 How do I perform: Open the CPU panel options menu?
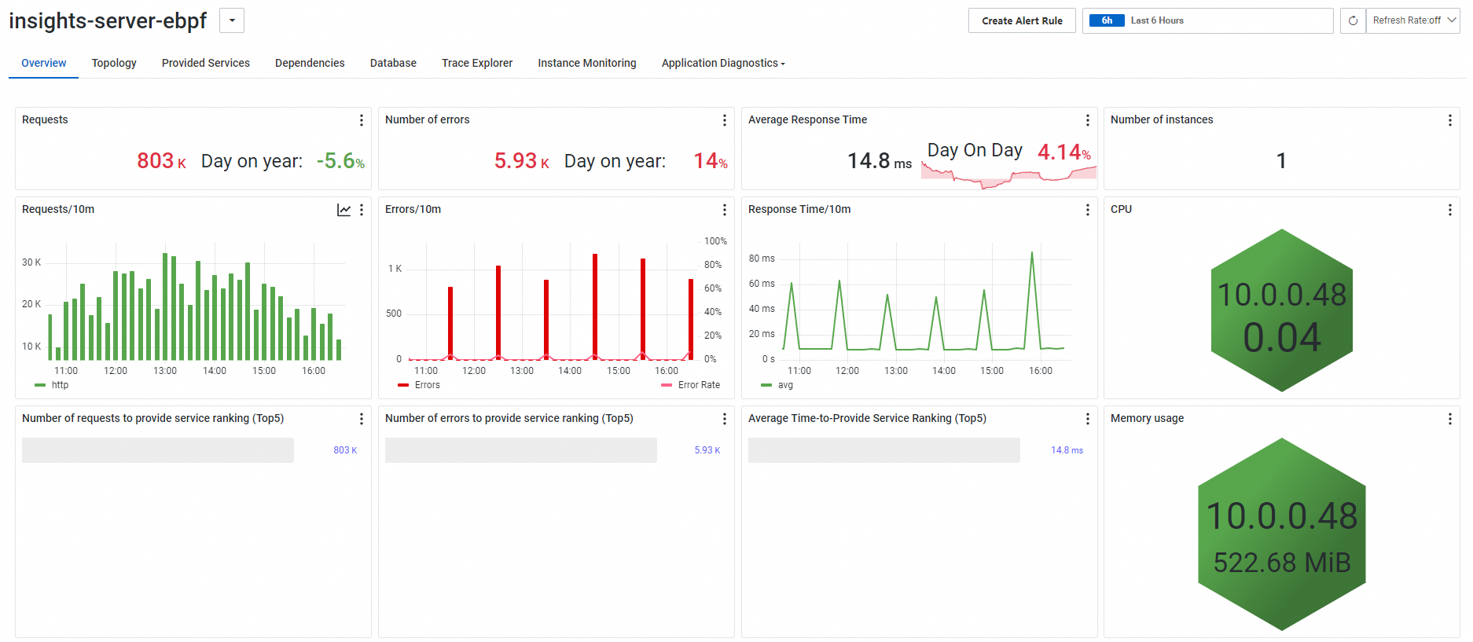pos(1450,210)
